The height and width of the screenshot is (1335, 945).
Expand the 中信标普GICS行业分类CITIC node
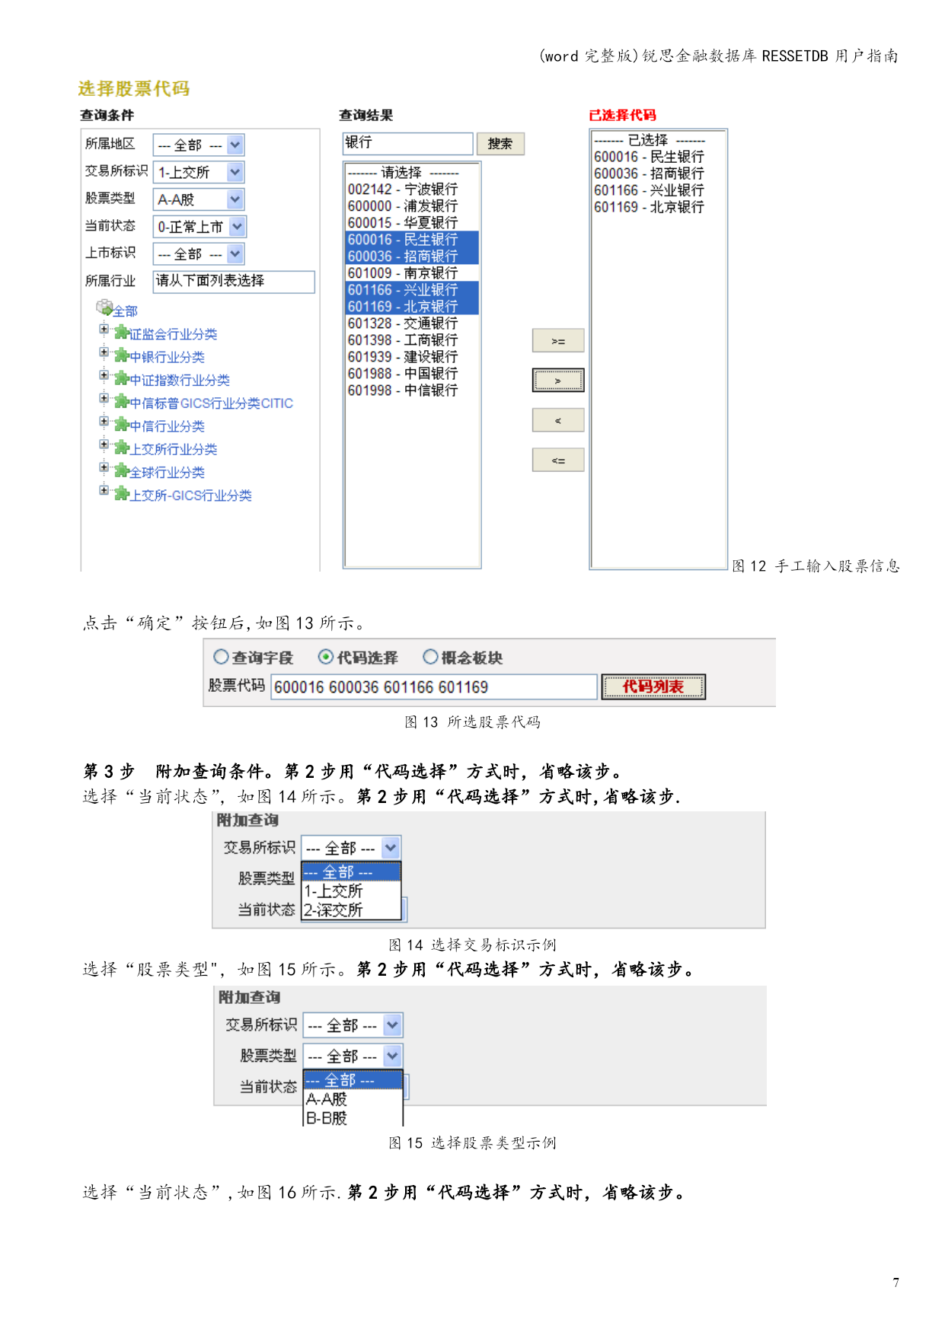[x=104, y=398]
